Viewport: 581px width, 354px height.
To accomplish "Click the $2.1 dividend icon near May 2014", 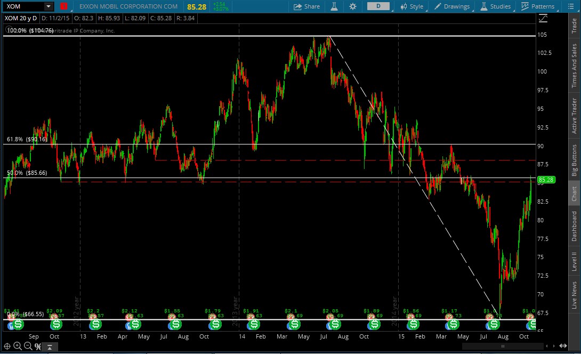I will pos(294,324).
